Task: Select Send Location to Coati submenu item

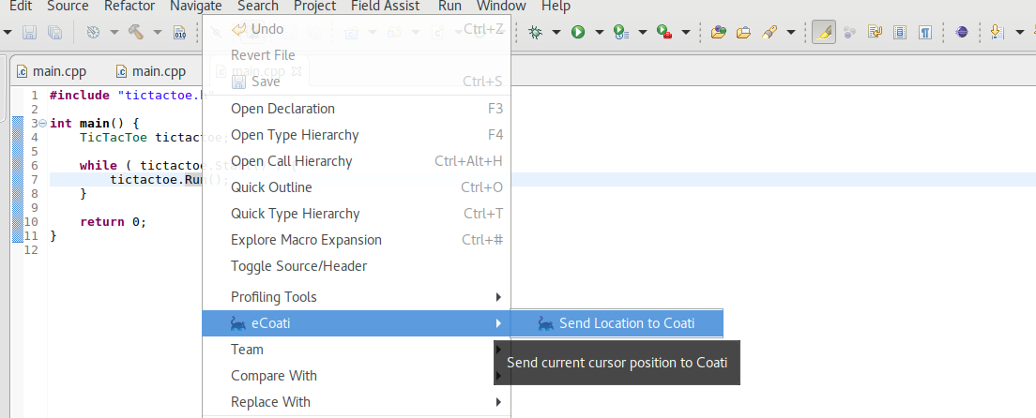Action: point(617,323)
